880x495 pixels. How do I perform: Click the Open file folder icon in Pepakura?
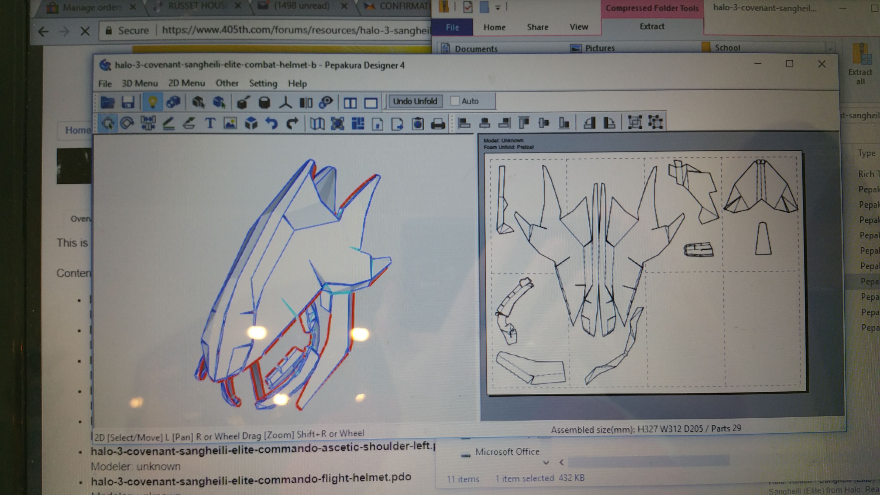[x=107, y=102]
